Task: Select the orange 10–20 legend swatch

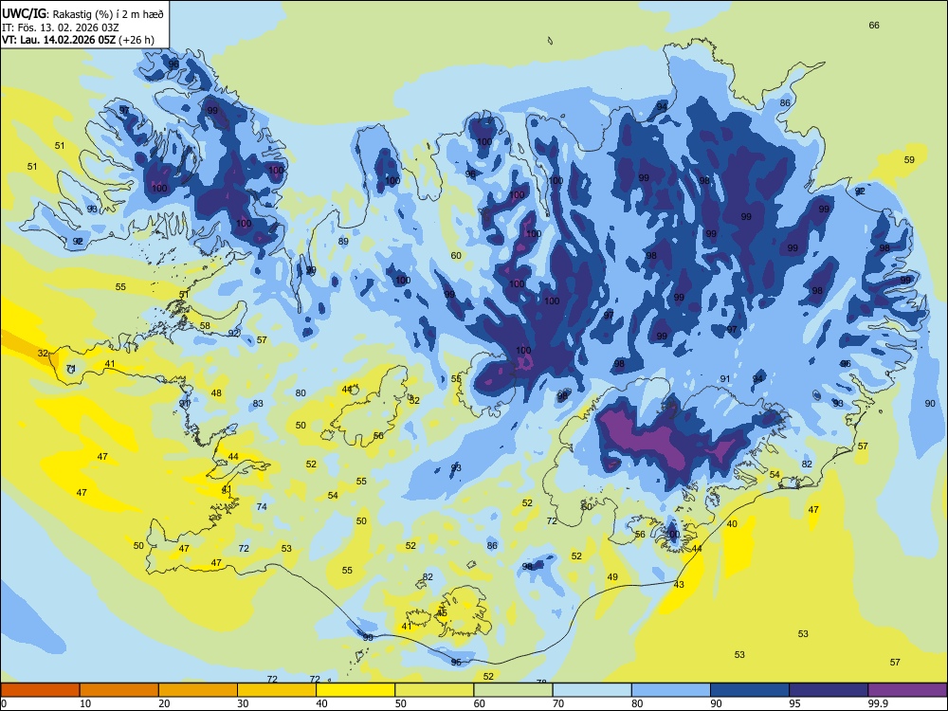Action: point(119,690)
